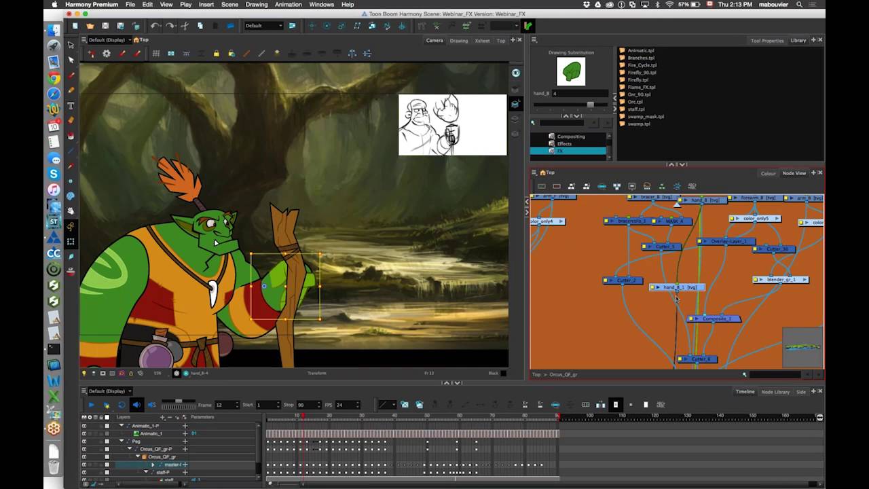Click the Spotlight search icon in menu bar
The height and width of the screenshot is (489, 869).
click(798, 4)
